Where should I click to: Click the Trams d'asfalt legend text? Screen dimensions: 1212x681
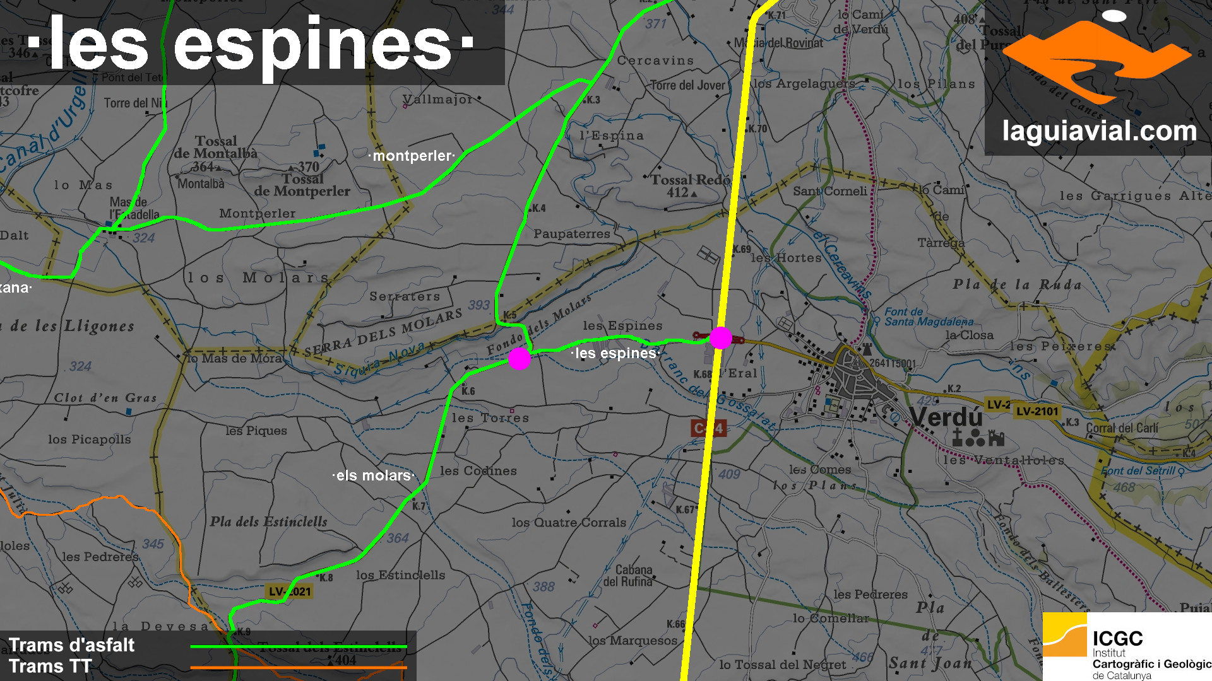71,645
